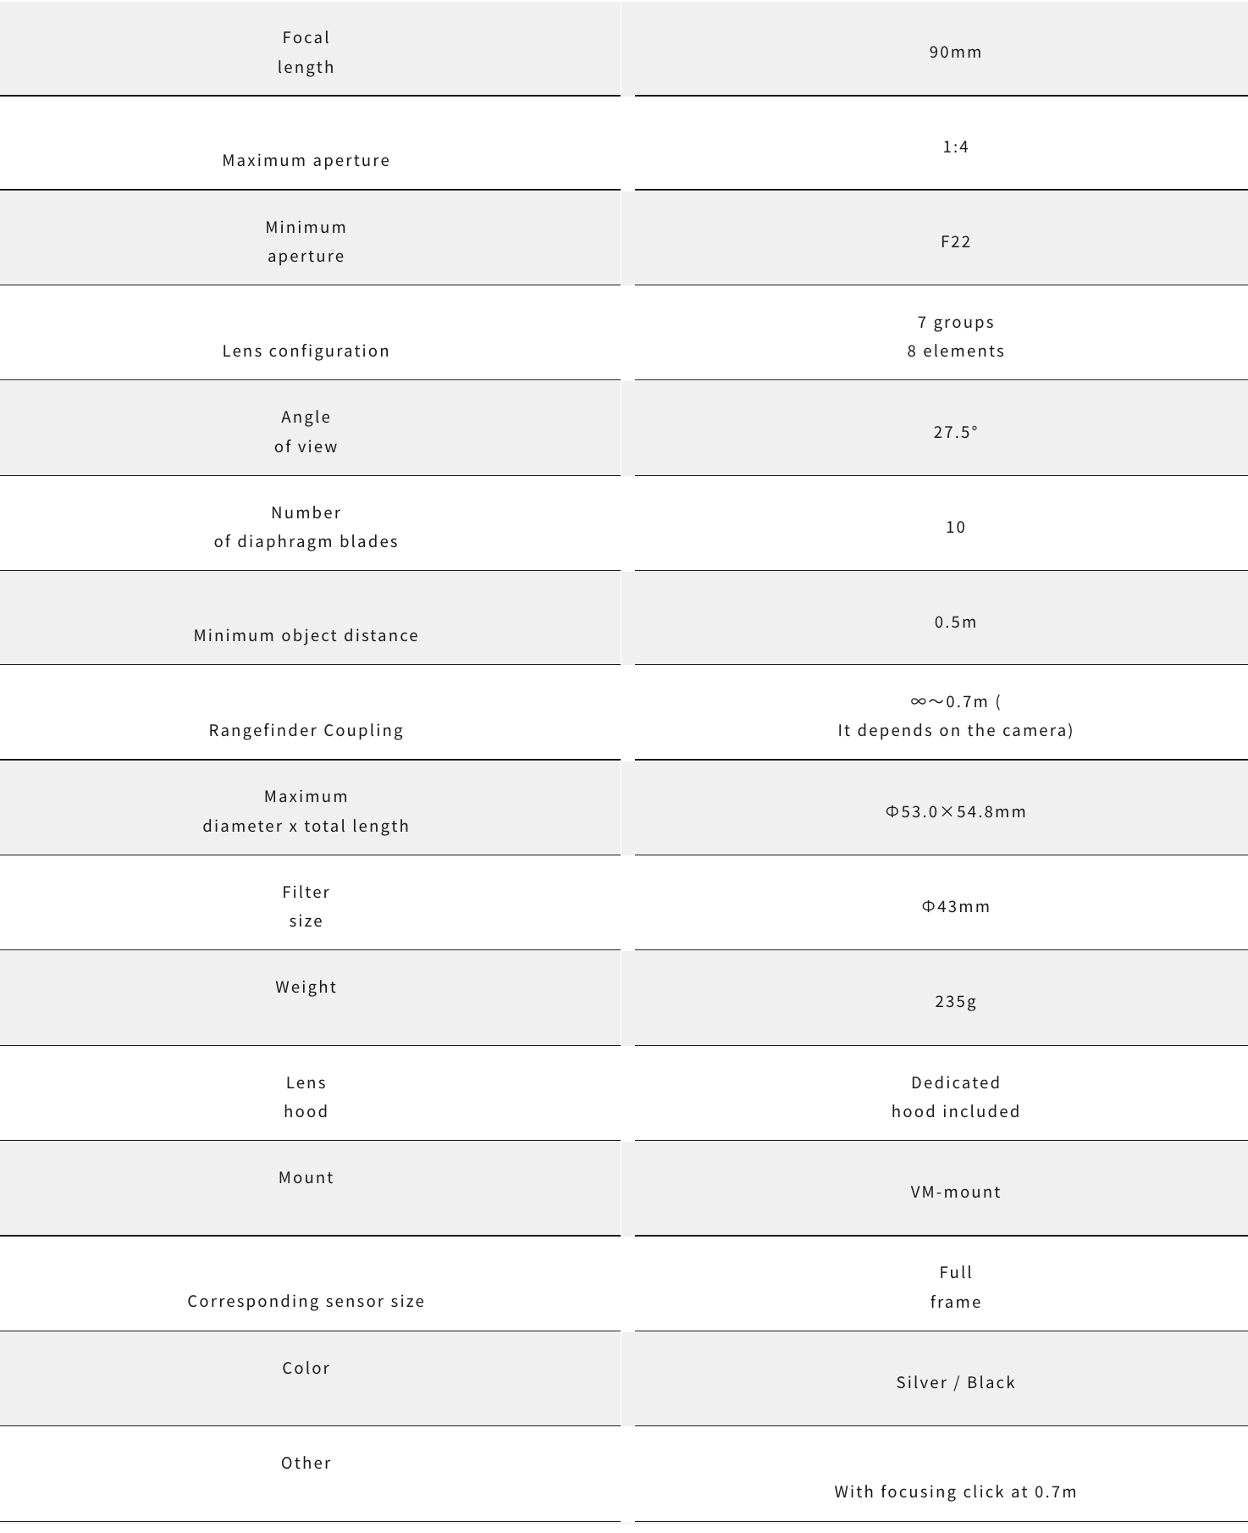
Task: Click the F22 minimum aperture value
Action: [x=955, y=241]
